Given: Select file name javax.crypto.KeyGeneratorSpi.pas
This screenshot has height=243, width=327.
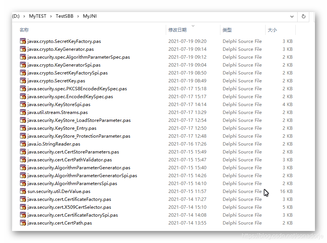Looking at the screenshot, I should pyautogui.click(x=64, y=65).
